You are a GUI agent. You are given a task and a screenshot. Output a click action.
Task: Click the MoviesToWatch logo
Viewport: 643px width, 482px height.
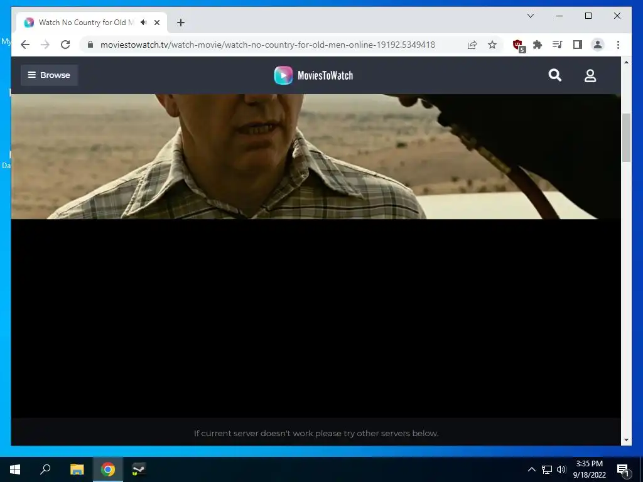pos(314,75)
